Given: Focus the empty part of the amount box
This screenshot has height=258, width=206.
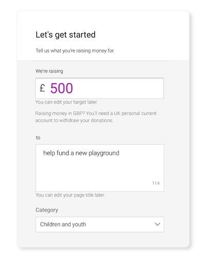Looking at the screenshot, I should (x=118, y=88).
